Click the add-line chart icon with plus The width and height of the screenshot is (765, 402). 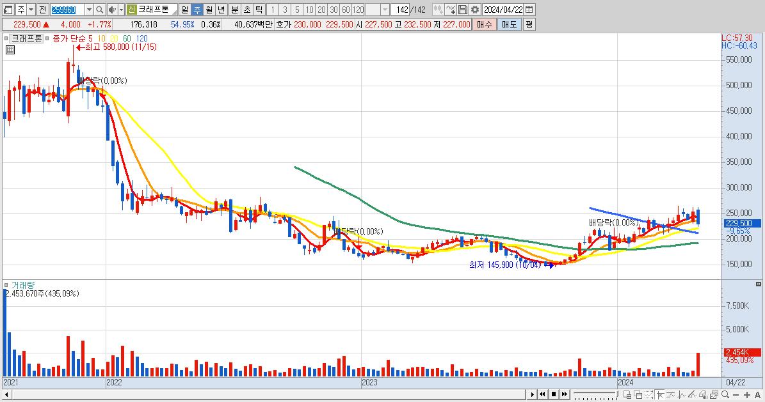click(451, 10)
